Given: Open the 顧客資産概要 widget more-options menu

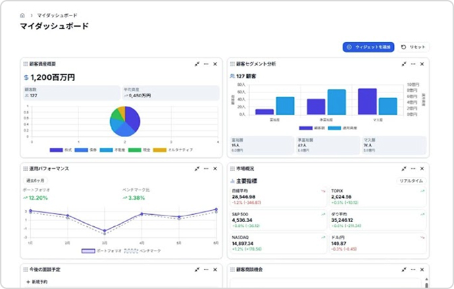Looking at the screenshot, I should pyautogui.click(x=206, y=64).
